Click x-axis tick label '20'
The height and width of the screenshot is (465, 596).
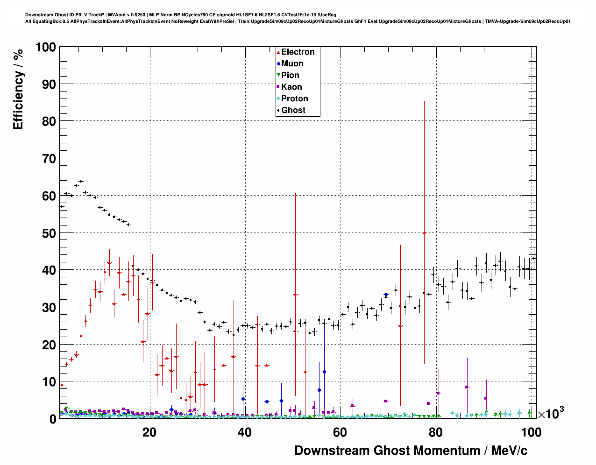[x=149, y=432]
